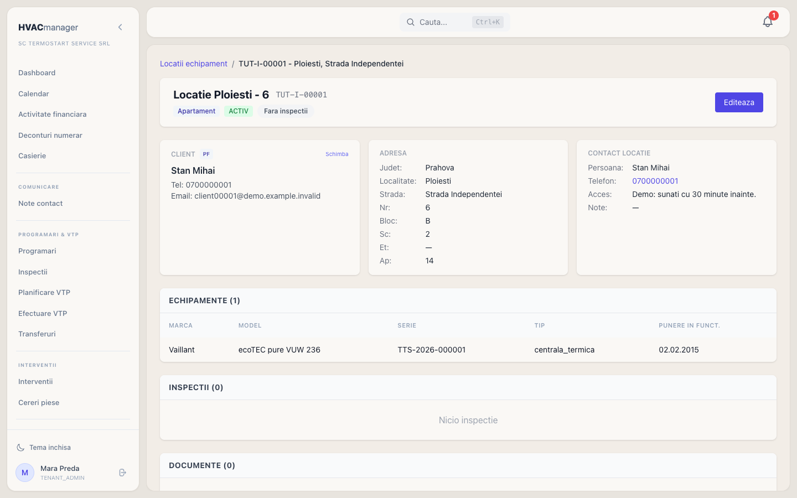This screenshot has height=498, width=797.
Task: Click the access note about 30 minutes
Action: (694, 194)
